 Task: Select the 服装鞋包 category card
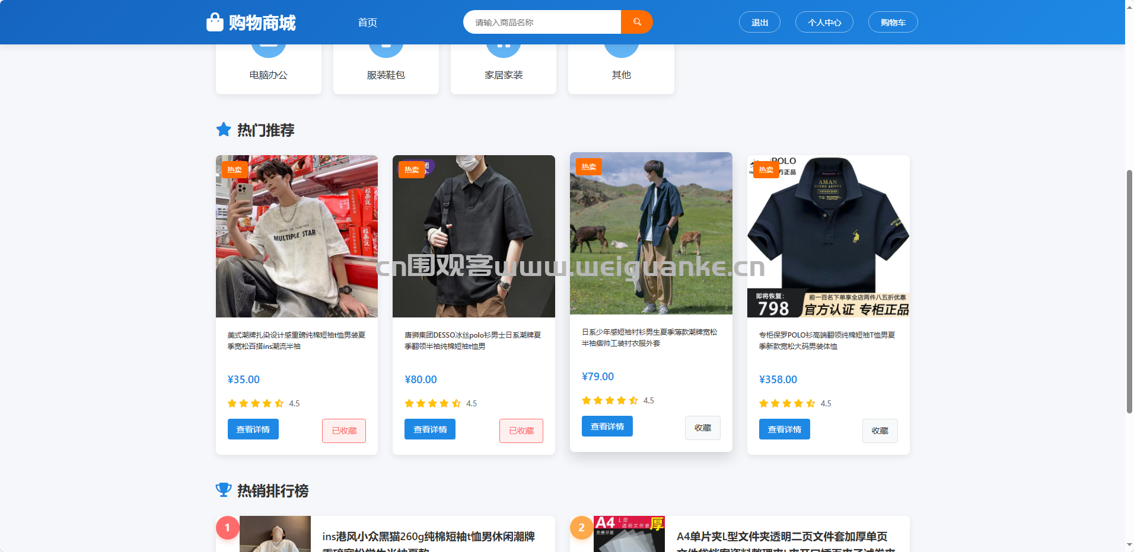coord(386,69)
